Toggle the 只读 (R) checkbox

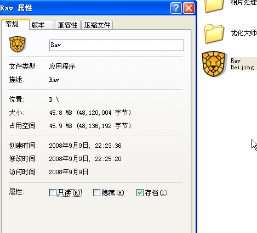pos(53,193)
